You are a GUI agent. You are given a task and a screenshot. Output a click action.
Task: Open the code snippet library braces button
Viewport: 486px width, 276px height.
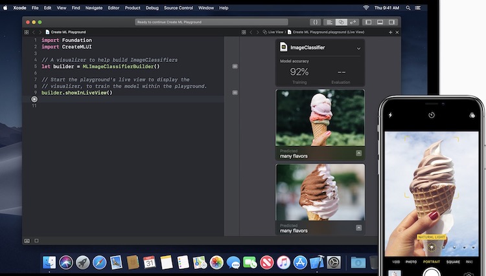tap(315, 22)
